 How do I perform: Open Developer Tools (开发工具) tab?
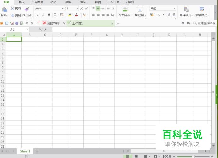pyautogui.click(x=114, y=2)
